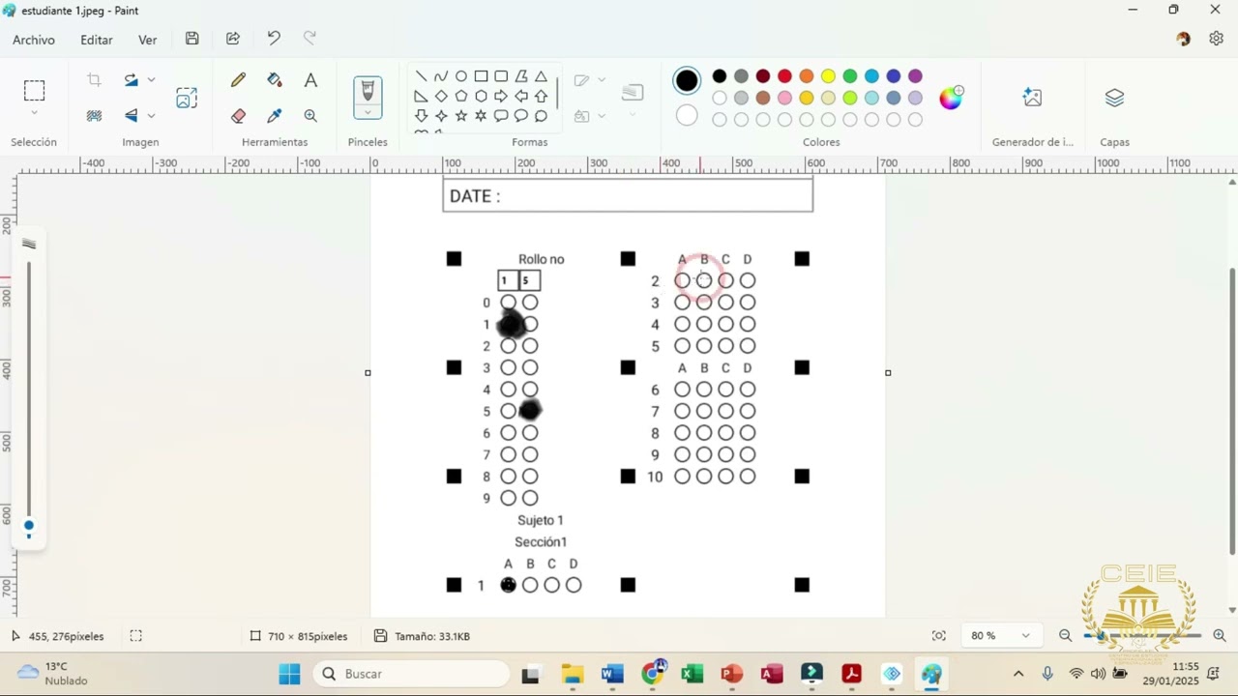The width and height of the screenshot is (1238, 696).
Task: Open the Resize and skew tool
Action: coord(187,98)
